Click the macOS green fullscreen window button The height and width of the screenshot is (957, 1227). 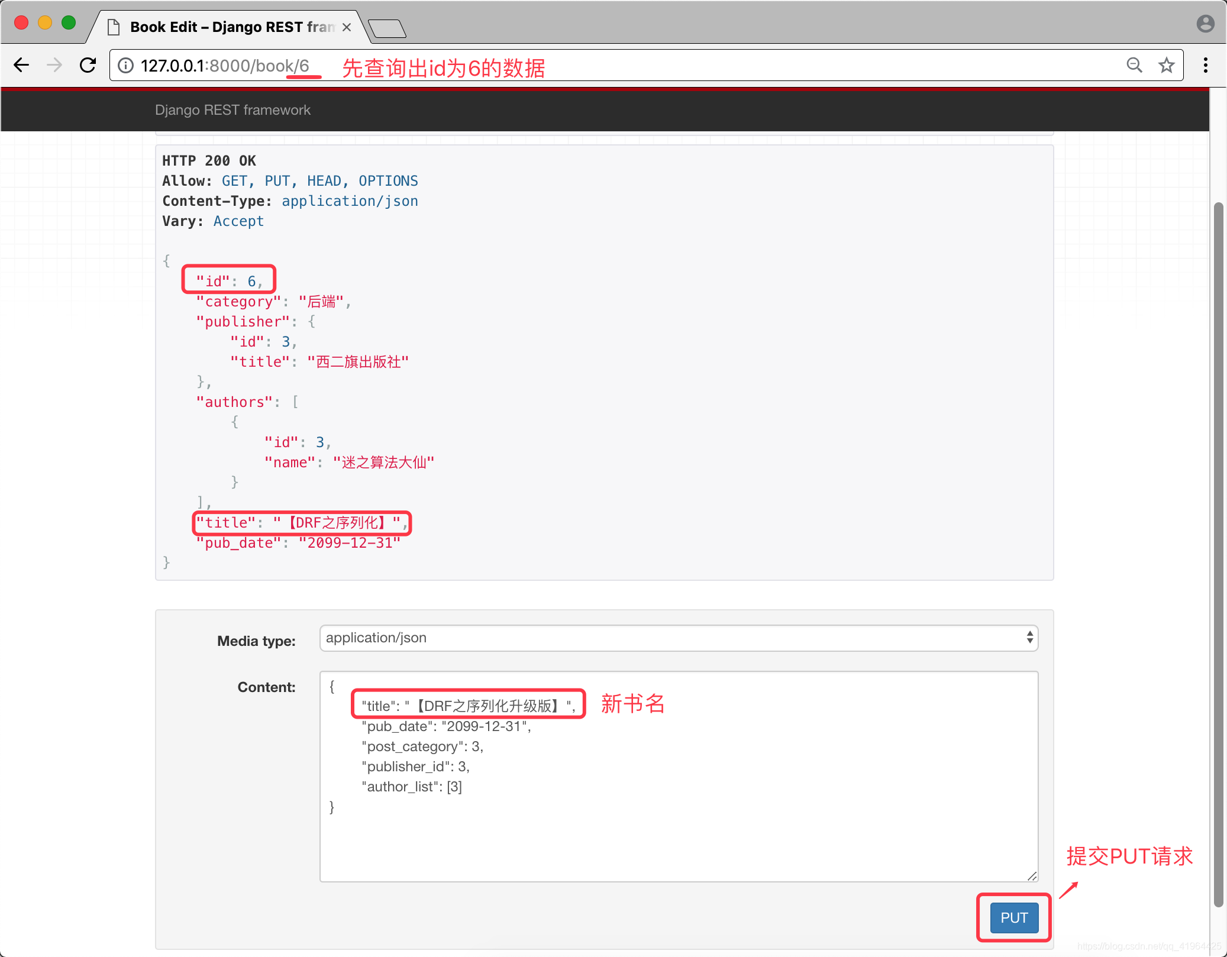coord(69,22)
